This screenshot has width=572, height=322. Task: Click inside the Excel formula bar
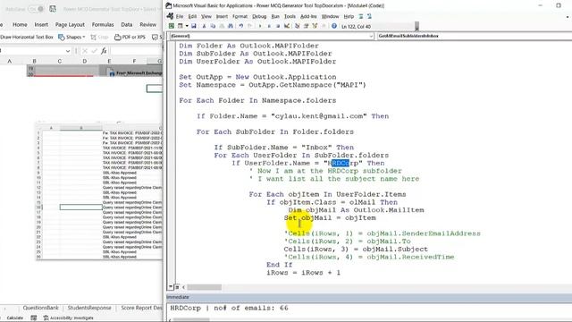(x=137, y=51)
